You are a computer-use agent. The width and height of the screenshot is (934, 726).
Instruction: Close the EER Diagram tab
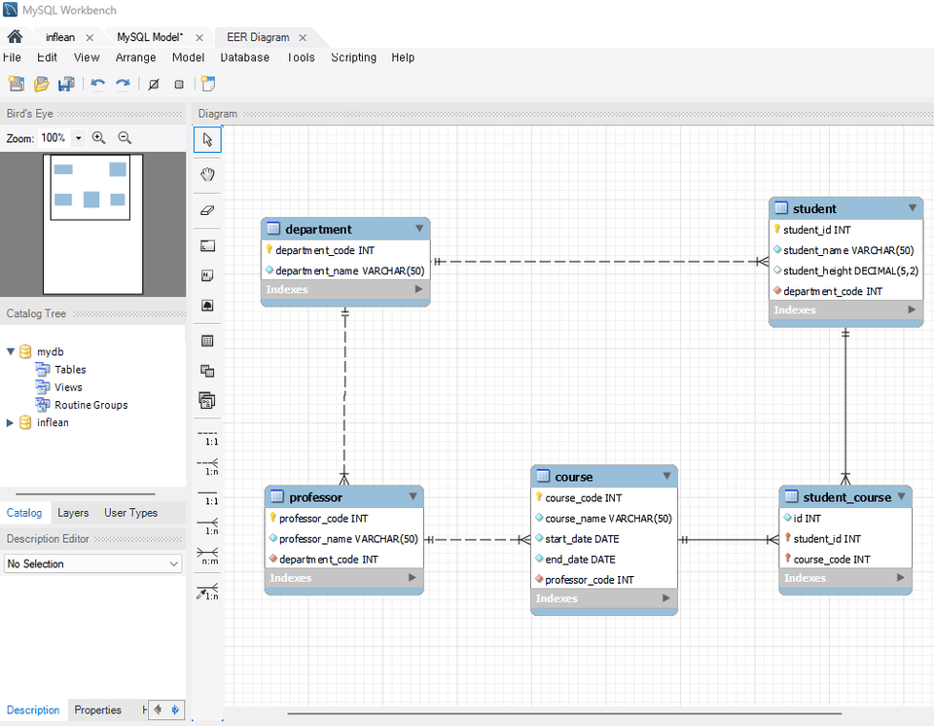point(303,38)
